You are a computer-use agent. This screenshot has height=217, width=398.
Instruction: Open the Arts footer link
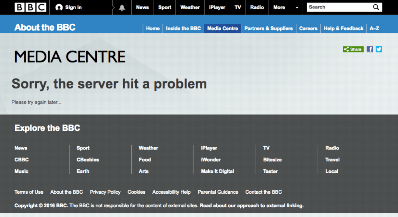coord(143,171)
